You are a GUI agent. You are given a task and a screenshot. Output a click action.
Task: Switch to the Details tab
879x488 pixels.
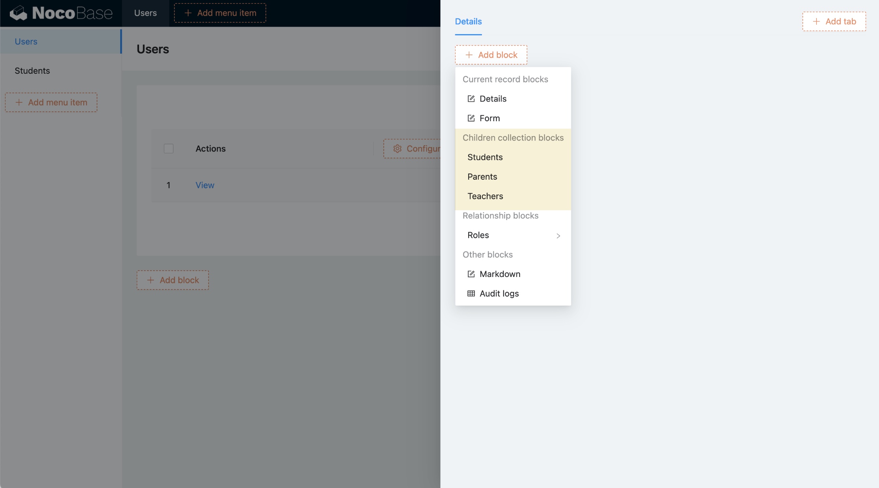(x=468, y=22)
